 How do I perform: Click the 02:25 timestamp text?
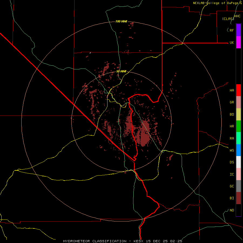(x=176, y=241)
